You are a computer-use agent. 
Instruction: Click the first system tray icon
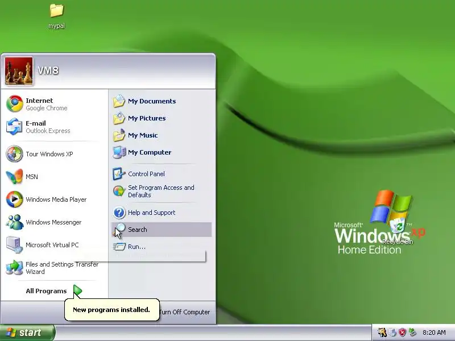click(382, 332)
